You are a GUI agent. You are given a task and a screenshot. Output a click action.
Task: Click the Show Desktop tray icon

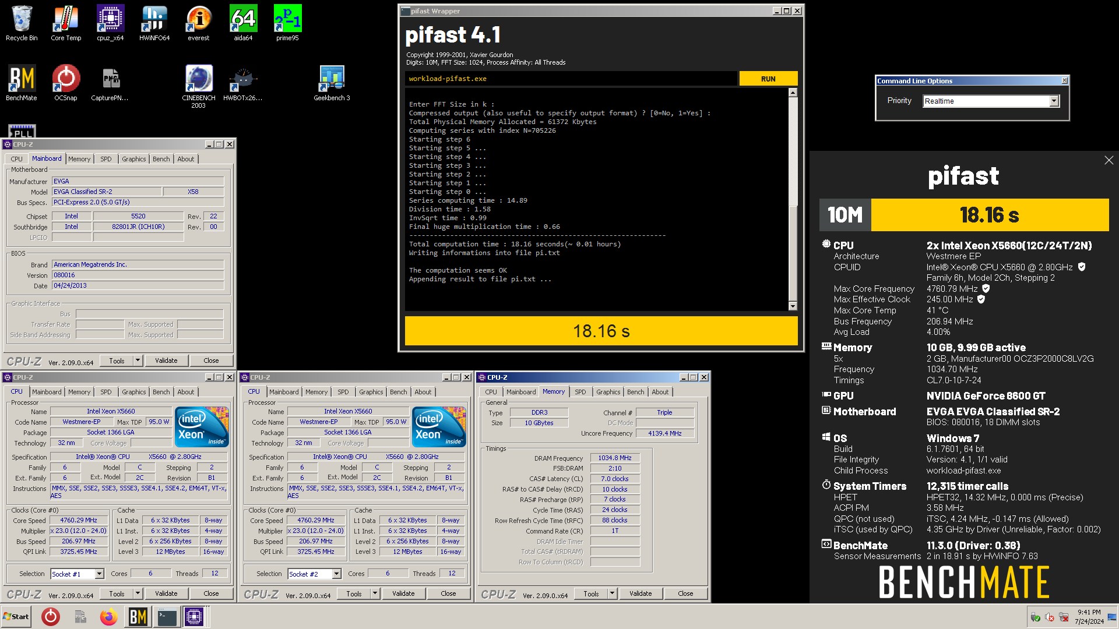[x=1112, y=617]
